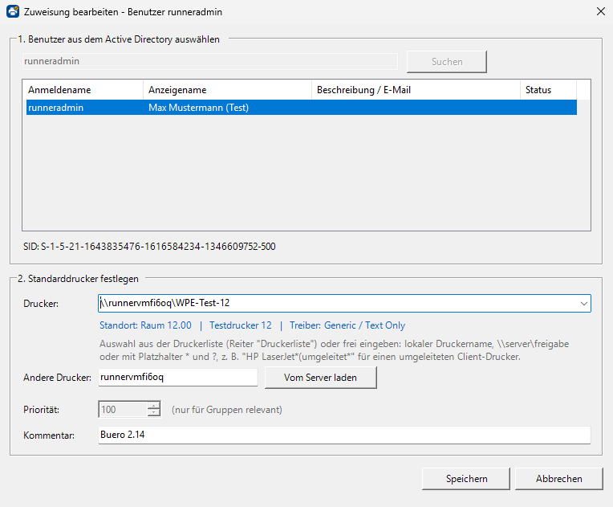Click the Kommentar field Buero 2.14
This screenshot has height=507, width=613.
pos(344,435)
